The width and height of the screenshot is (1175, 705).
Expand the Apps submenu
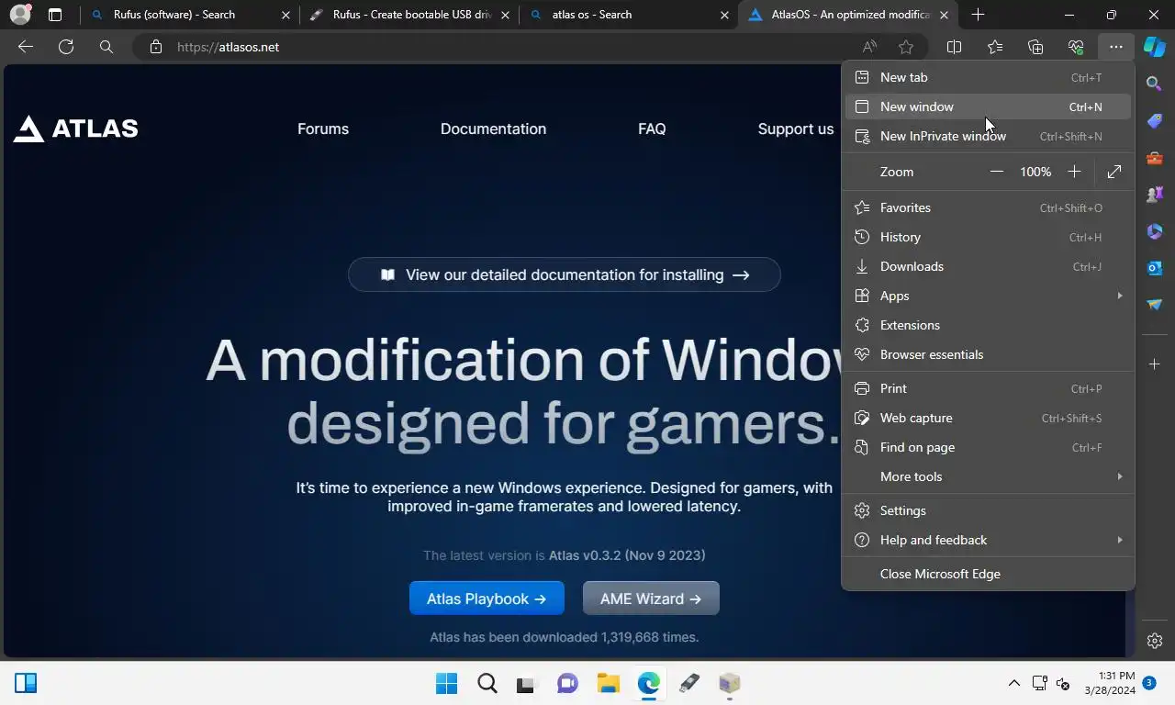988,296
